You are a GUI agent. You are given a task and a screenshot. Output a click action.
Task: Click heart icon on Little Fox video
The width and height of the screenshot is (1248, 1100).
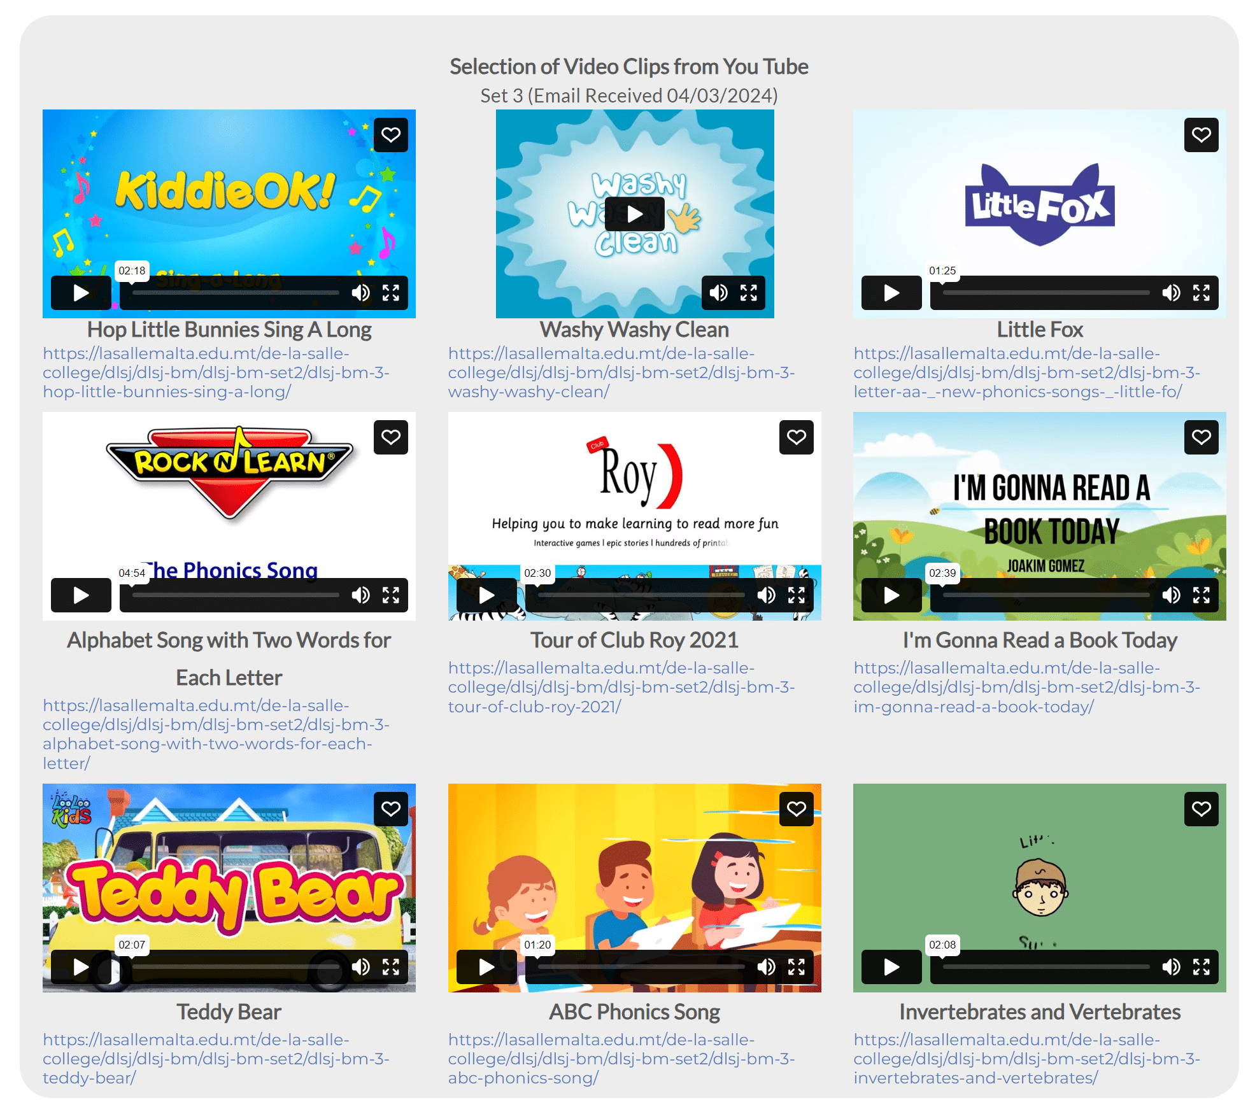1201,134
